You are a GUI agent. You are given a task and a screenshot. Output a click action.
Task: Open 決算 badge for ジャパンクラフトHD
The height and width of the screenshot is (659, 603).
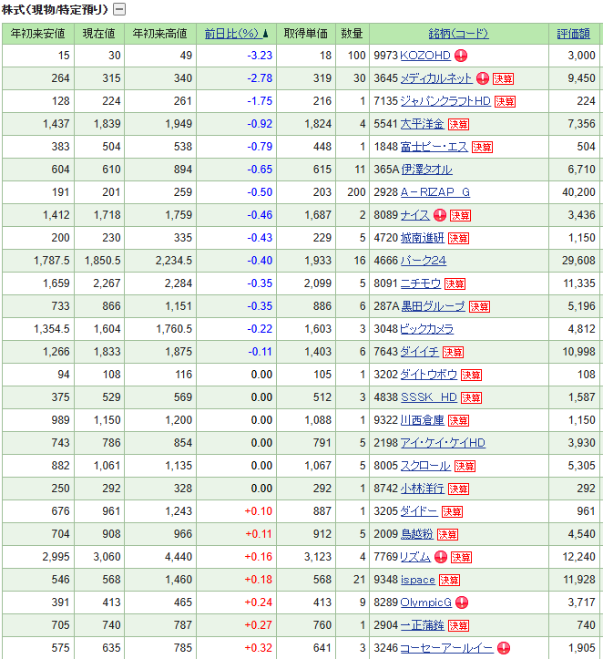505,101
